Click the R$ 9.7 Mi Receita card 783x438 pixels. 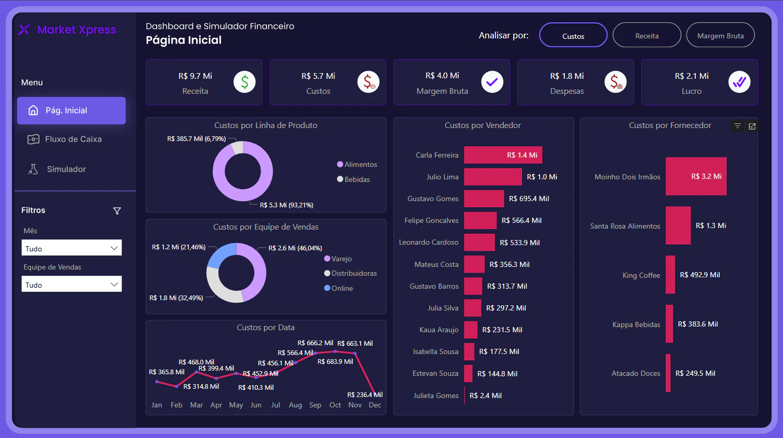click(x=204, y=82)
